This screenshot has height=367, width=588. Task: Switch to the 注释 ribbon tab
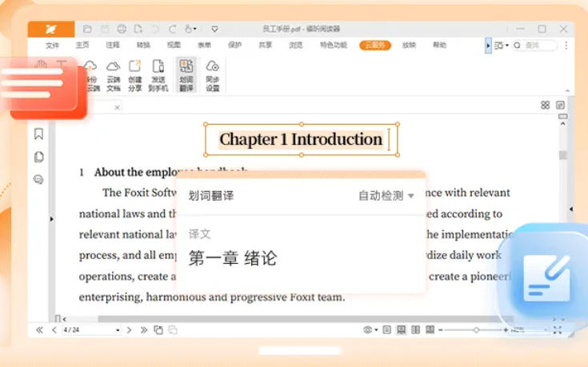pyautogui.click(x=113, y=45)
